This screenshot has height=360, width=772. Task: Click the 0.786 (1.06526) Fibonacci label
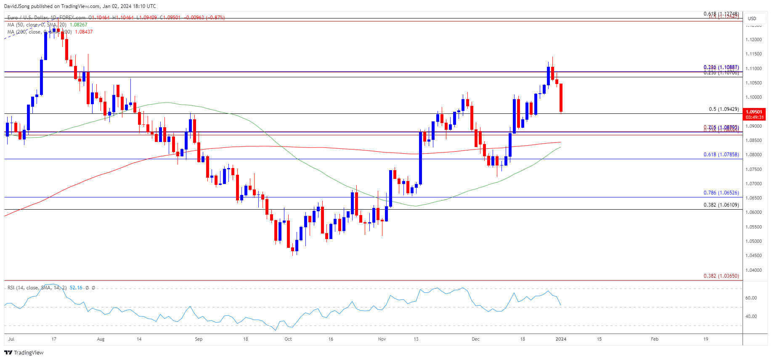(721, 193)
